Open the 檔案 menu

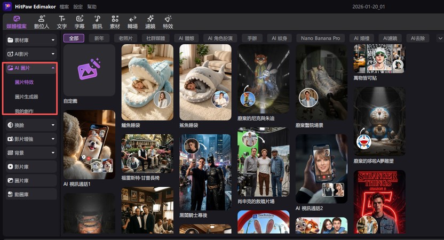pyautogui.click(x=64, y=7)
